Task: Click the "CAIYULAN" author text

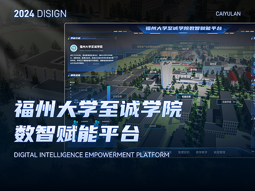Action: coord(228,14)
